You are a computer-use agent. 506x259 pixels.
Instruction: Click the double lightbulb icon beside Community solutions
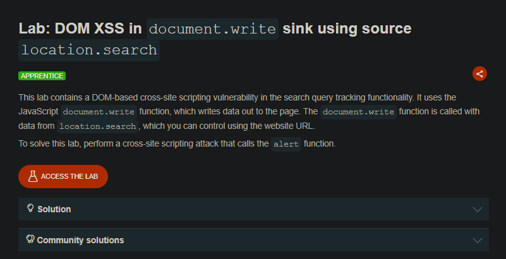pos(30,239)
